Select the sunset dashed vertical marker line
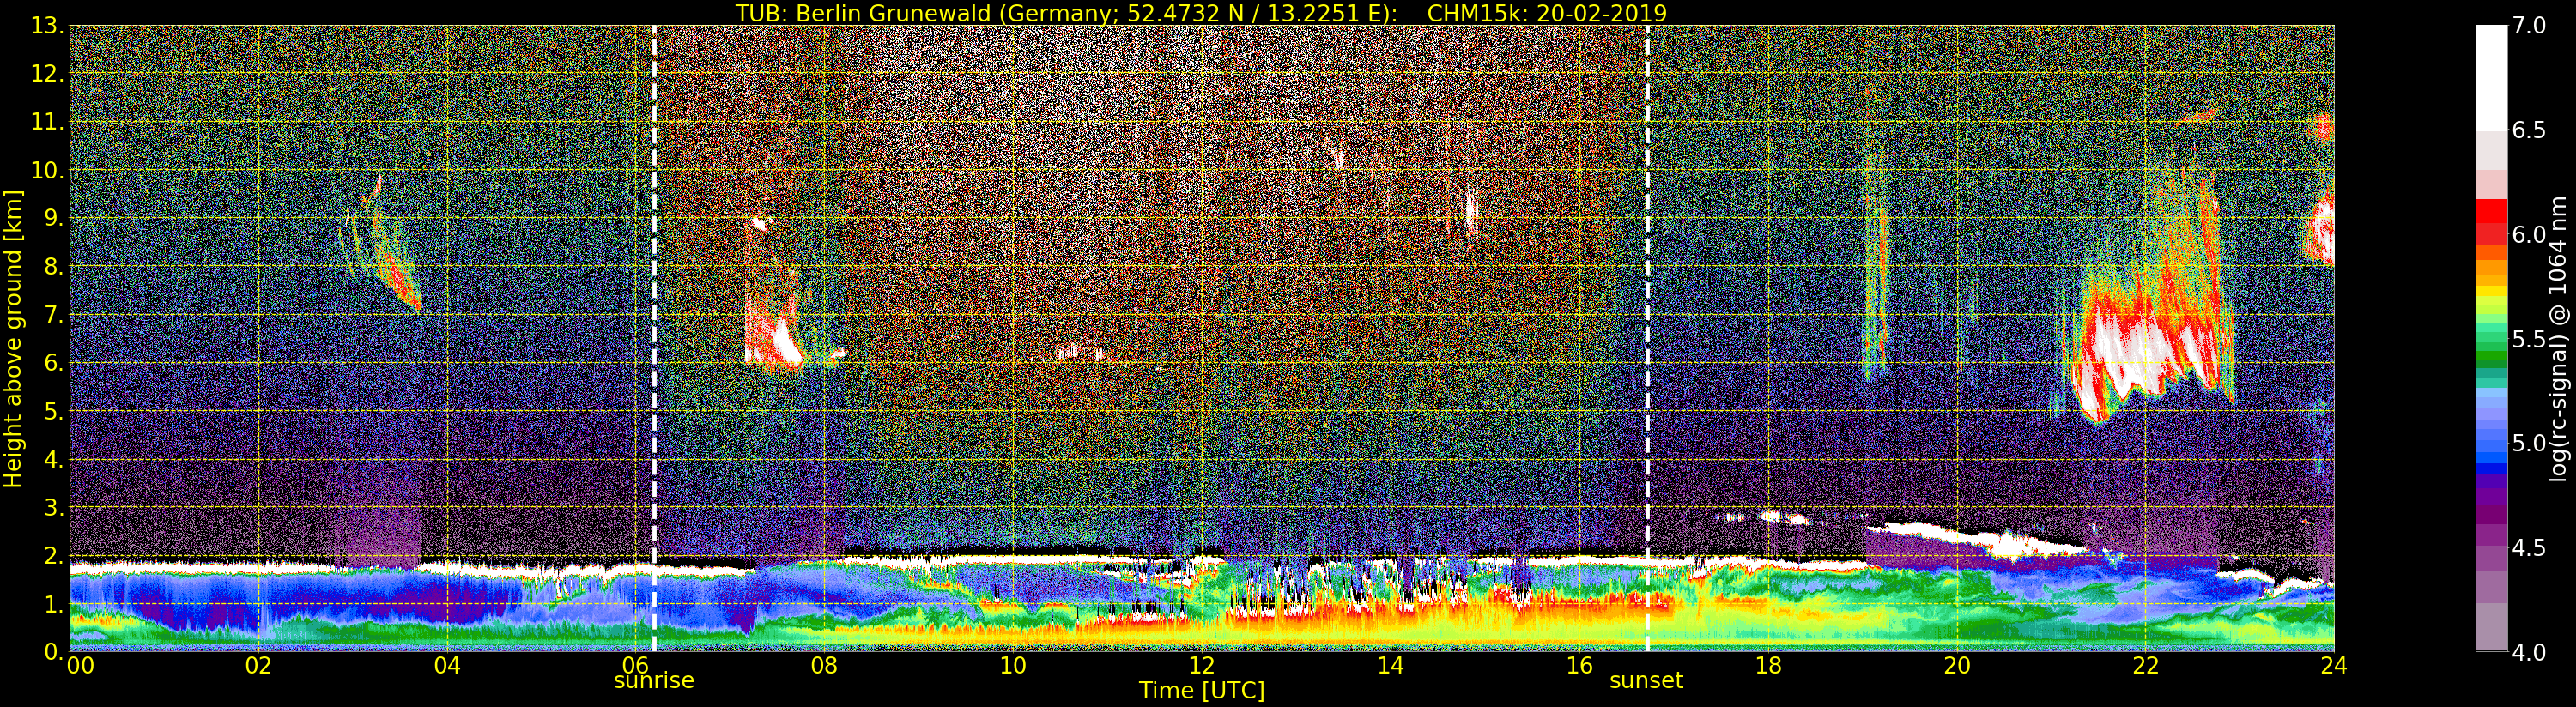Image resolution: width=2576 pixels, height=707 pixels. 1647,338
